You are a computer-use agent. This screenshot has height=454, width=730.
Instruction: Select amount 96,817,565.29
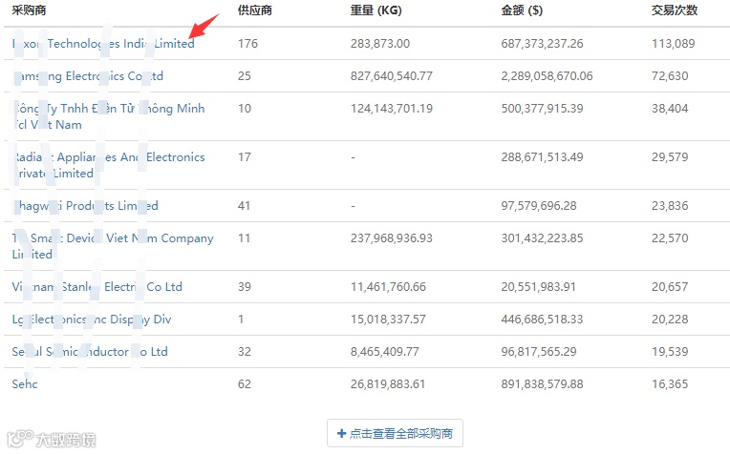click(x=539, y=352)
